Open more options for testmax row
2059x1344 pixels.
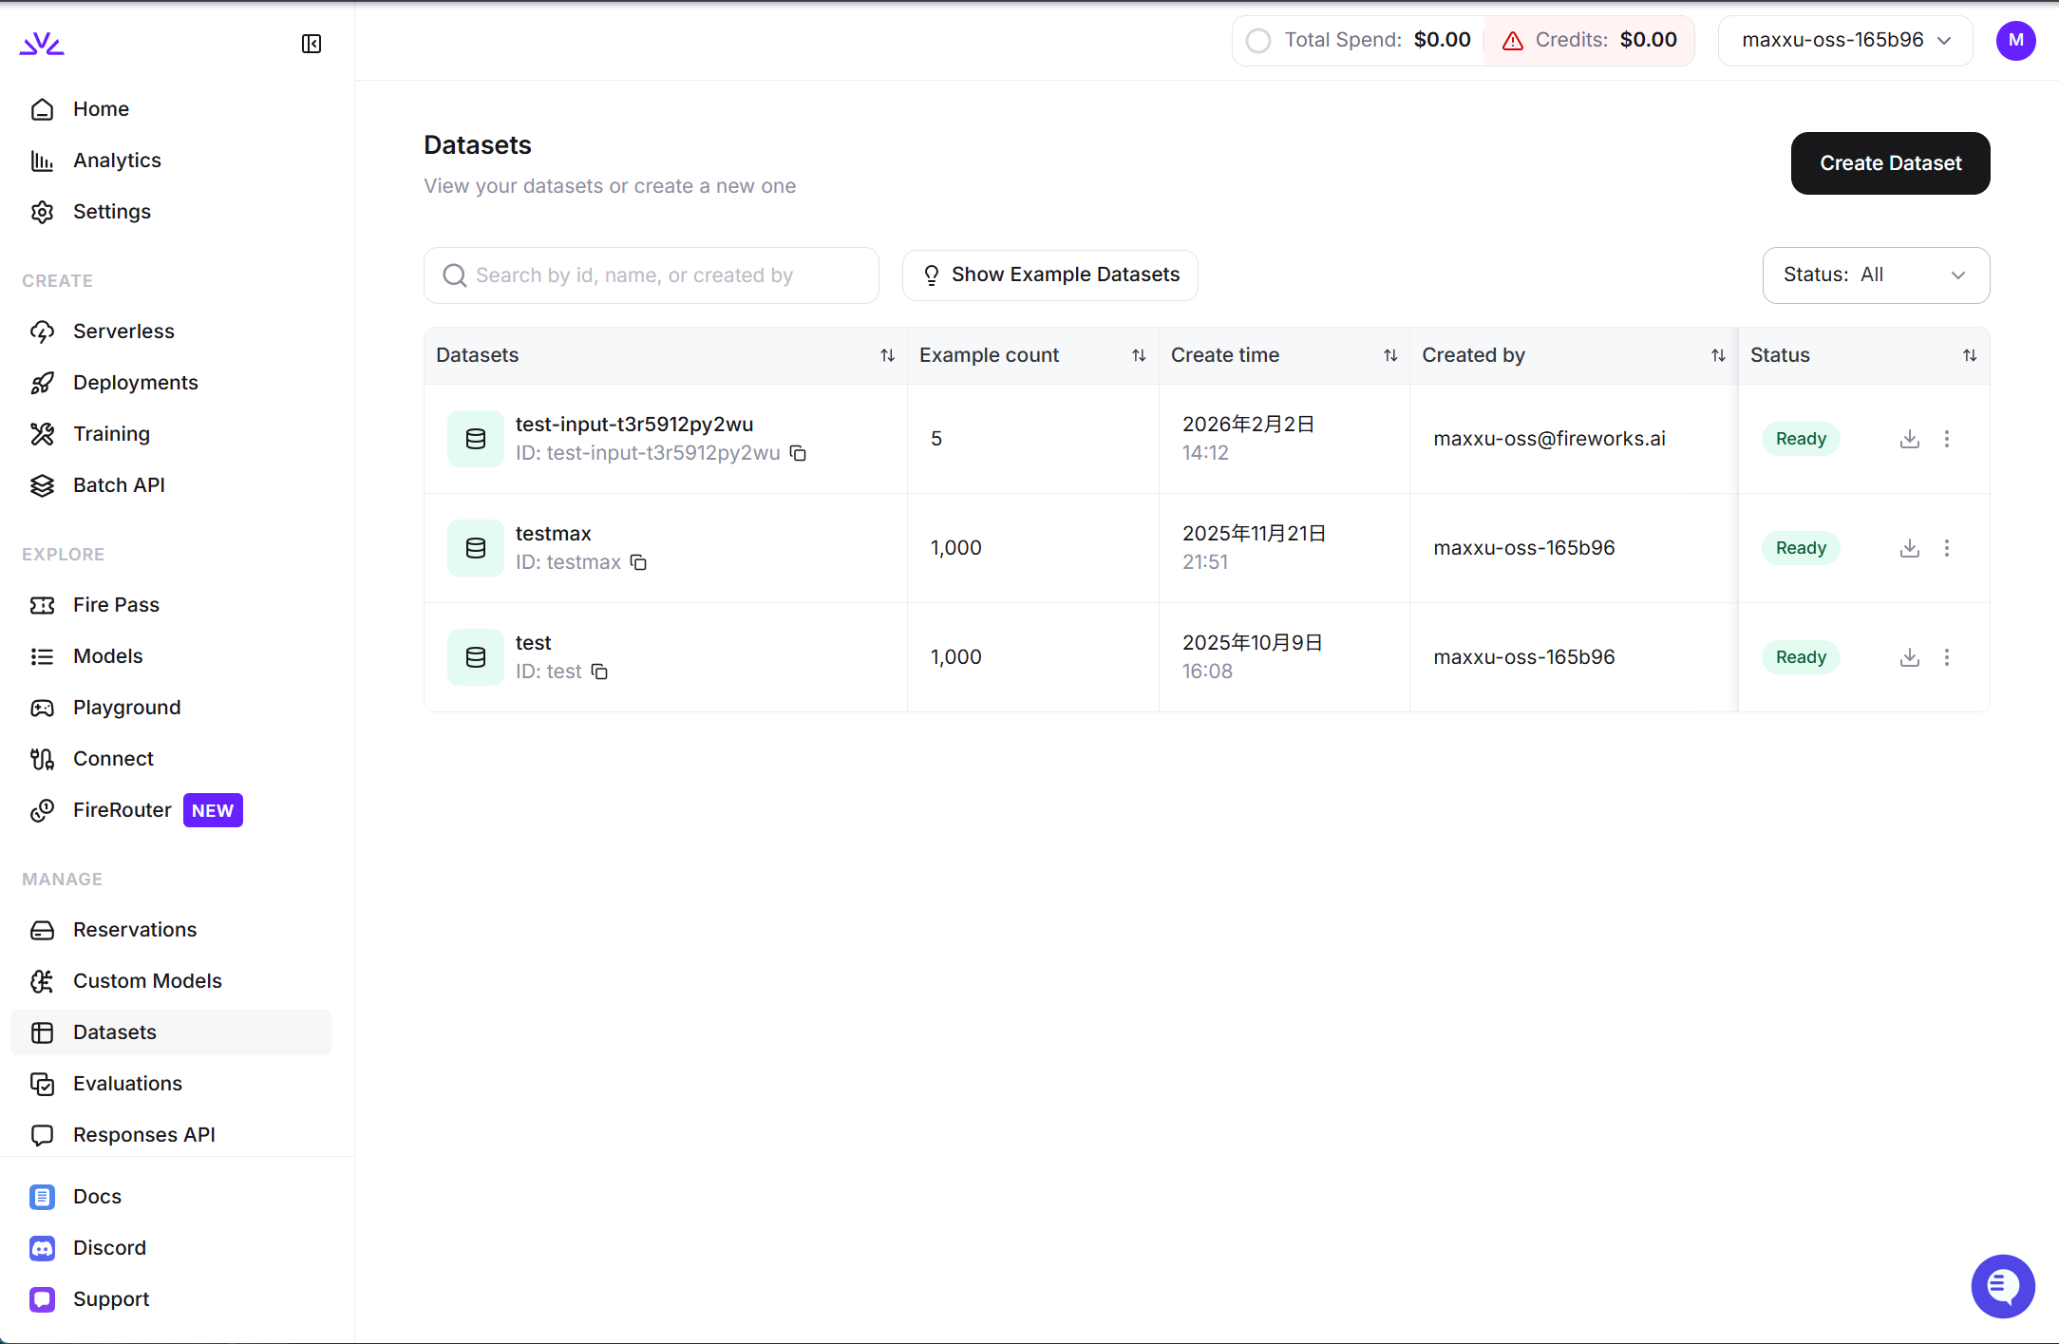1947,548
